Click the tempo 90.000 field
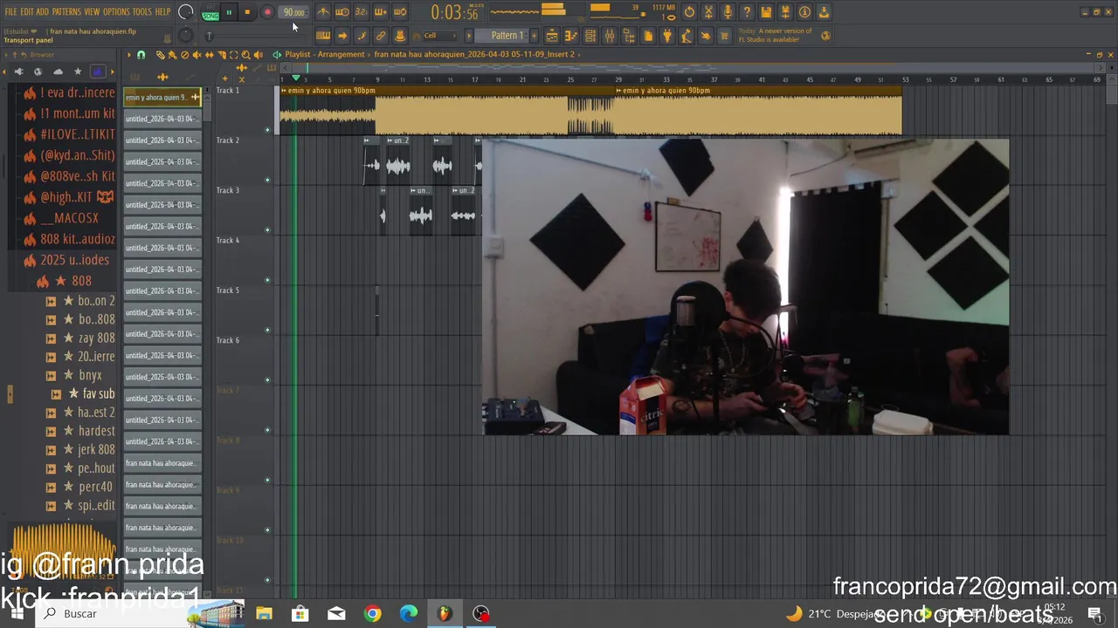Viewport: 1118px width, 628px height. point(293,12)
